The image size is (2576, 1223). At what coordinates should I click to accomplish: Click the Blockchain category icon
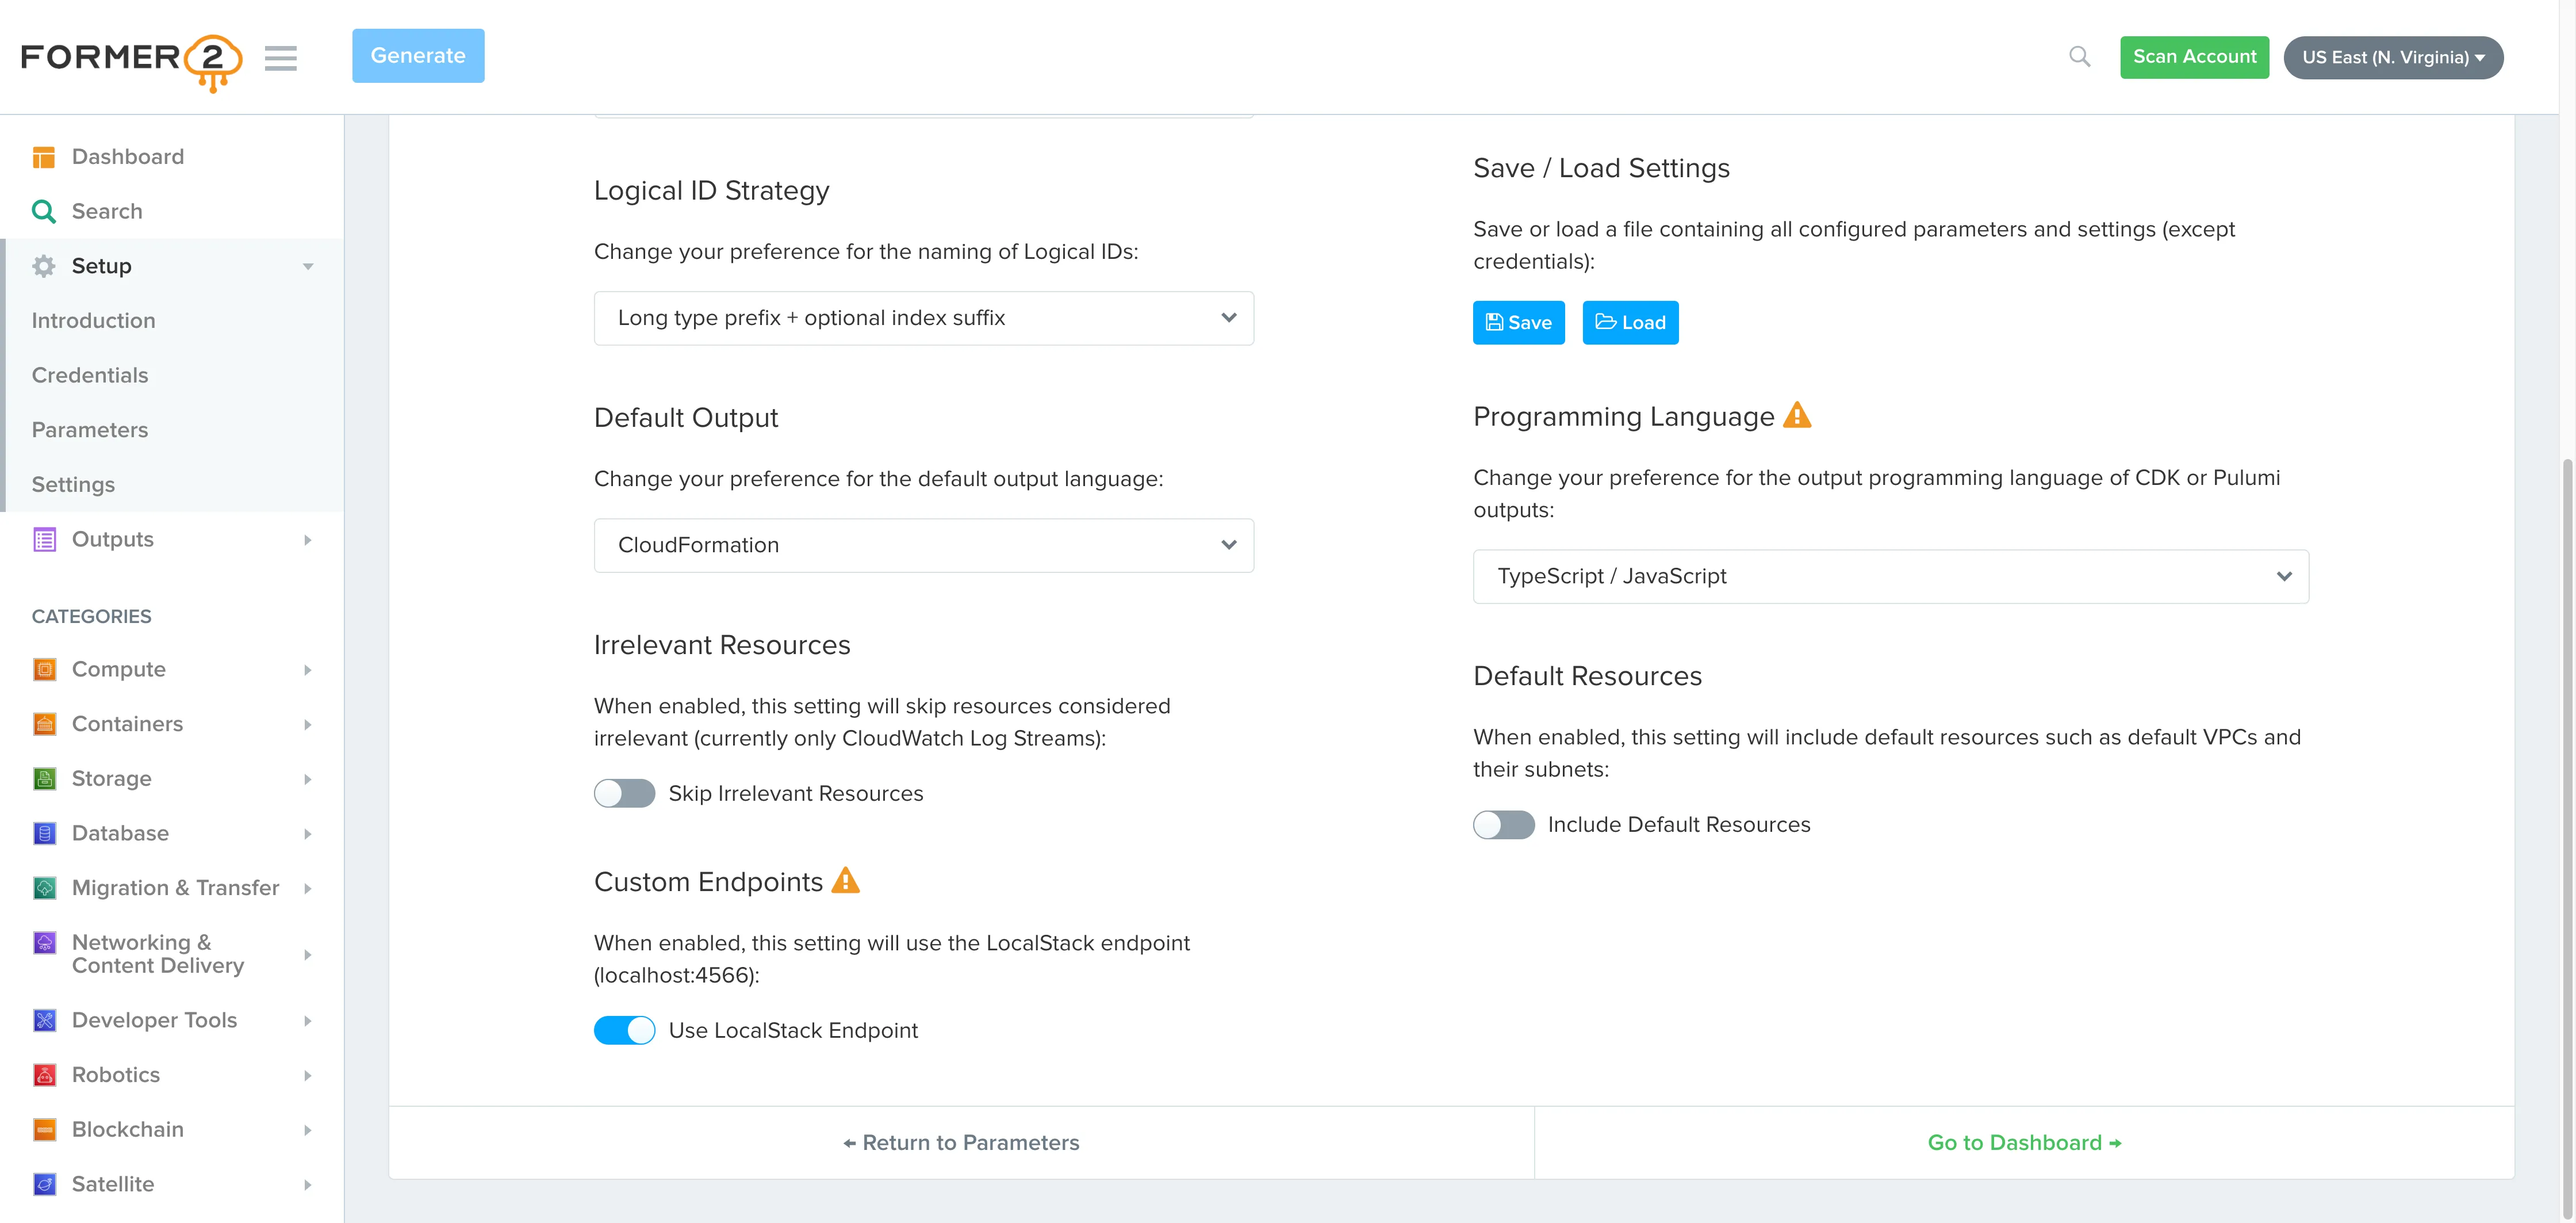pyautogui.click(x=44, y=1129)
